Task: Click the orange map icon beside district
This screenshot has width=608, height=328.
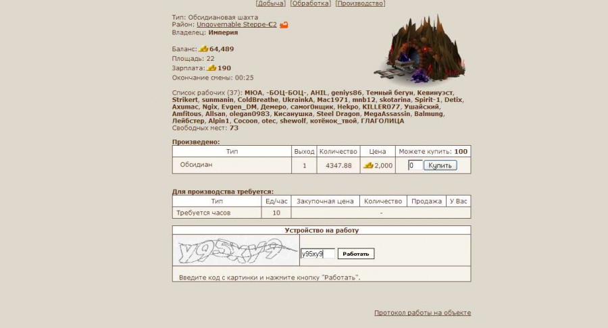Action: (284, 25)
